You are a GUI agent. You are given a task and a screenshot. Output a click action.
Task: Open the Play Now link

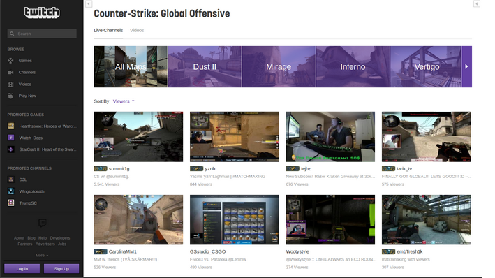[27, 96]
